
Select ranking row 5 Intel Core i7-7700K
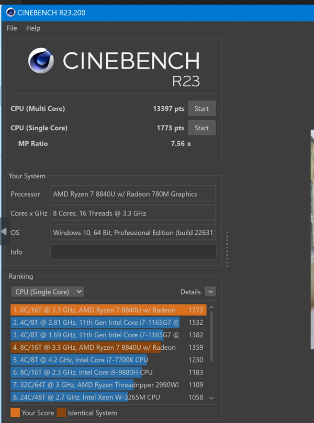pos(108,360)
